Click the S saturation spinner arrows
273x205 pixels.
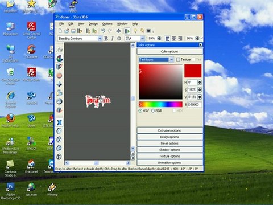click(200, 89)
